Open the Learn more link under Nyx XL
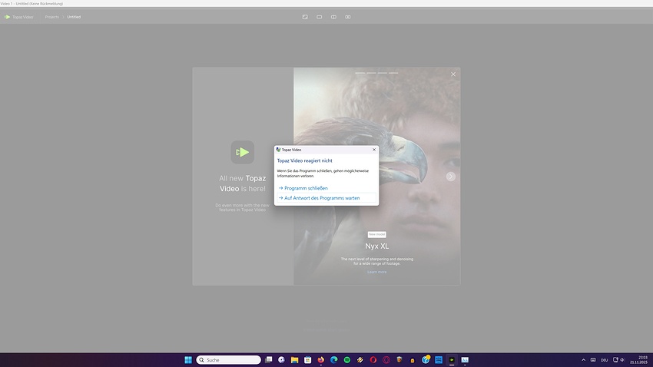Image resolution: width=653 pixels, height=367 pixels. tap(377, 272)
